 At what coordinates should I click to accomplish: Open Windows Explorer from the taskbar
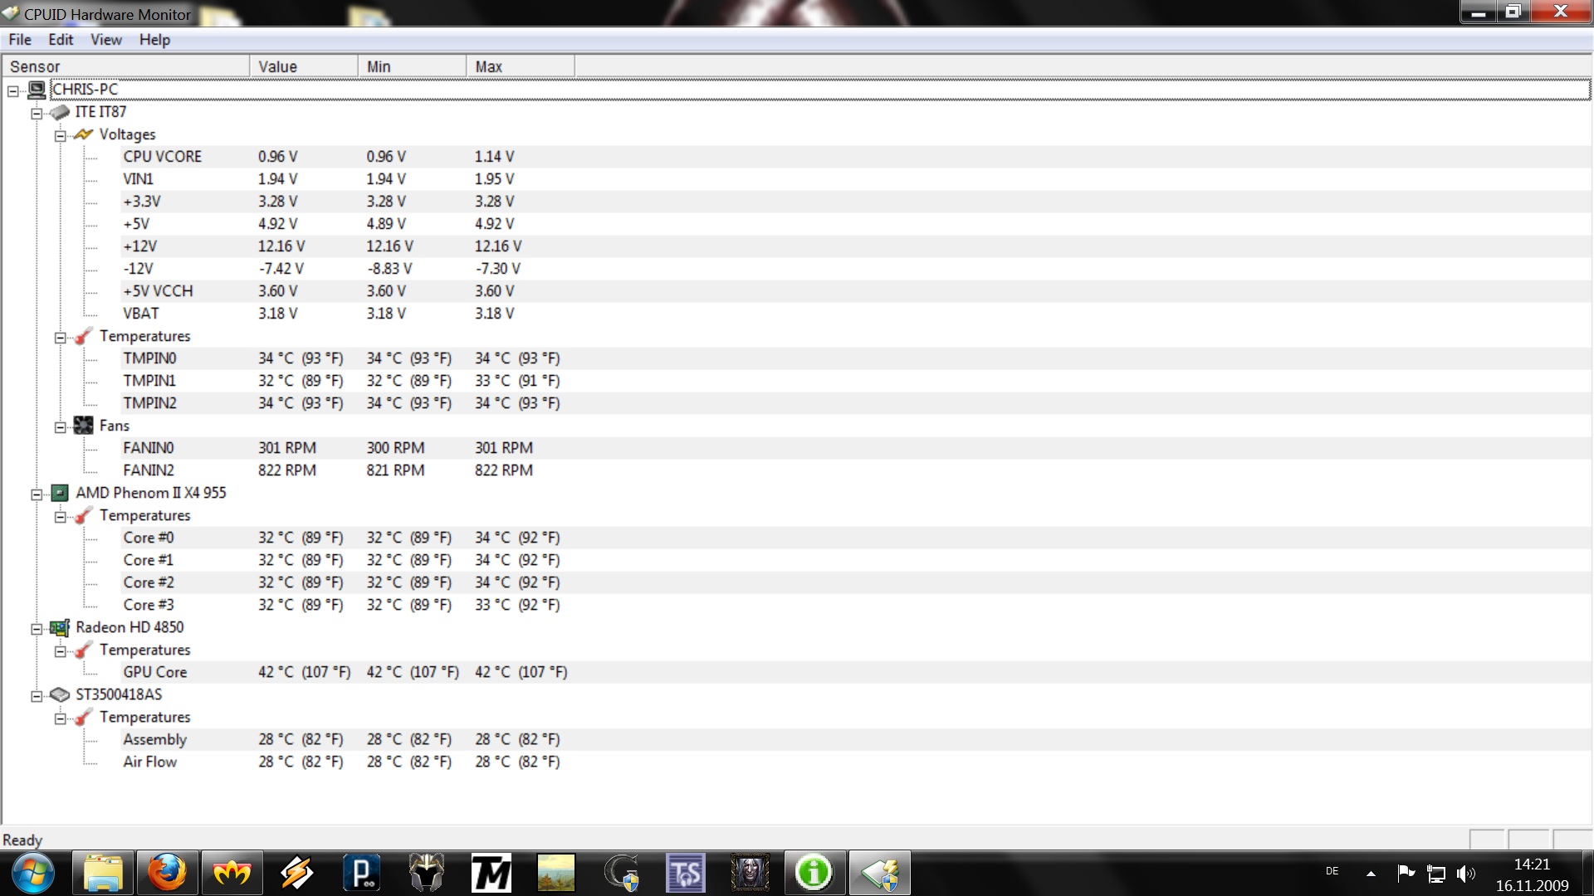[x=102, y=873]
